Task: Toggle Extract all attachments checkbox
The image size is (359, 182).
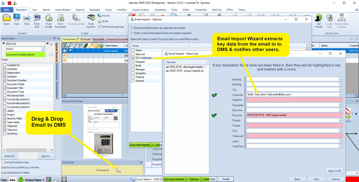Action: [132, 28]
